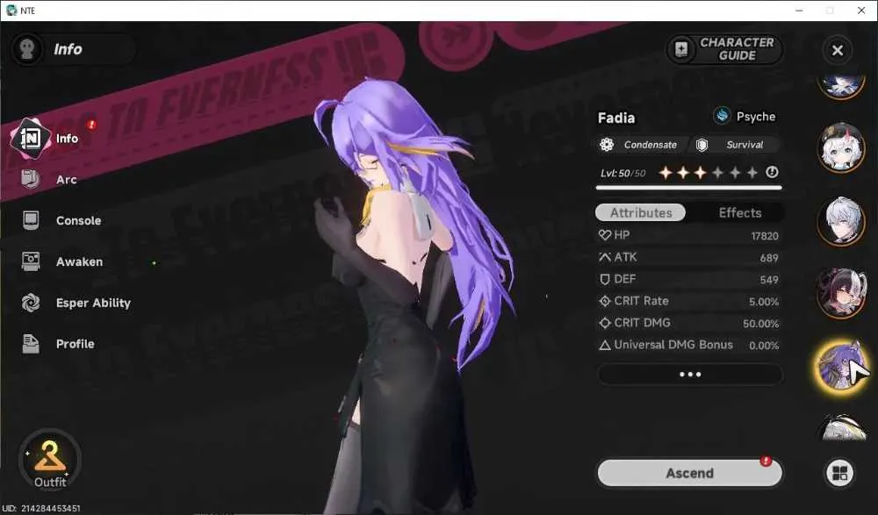The image size is (878, 515).
Task: Click the DEF attribute row
Action: [x=688, y=279]
